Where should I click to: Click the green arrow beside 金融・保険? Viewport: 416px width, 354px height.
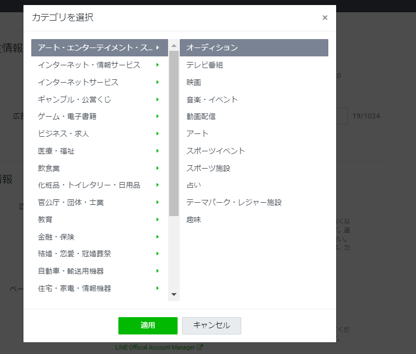[158, 237]
